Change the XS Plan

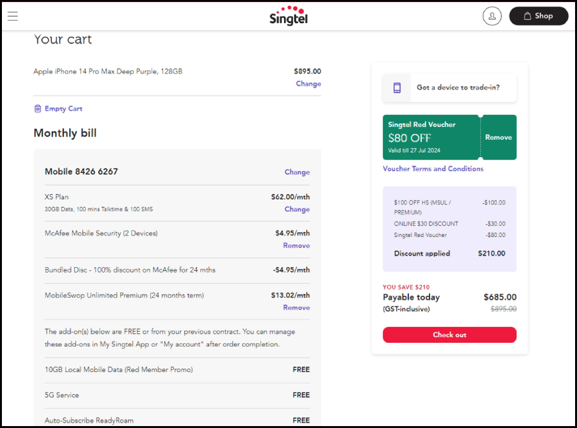coord(297,209)
